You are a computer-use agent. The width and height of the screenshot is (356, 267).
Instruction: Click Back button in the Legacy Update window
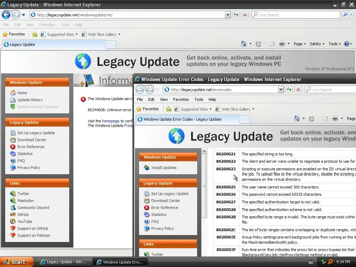[x=6, y=15]
